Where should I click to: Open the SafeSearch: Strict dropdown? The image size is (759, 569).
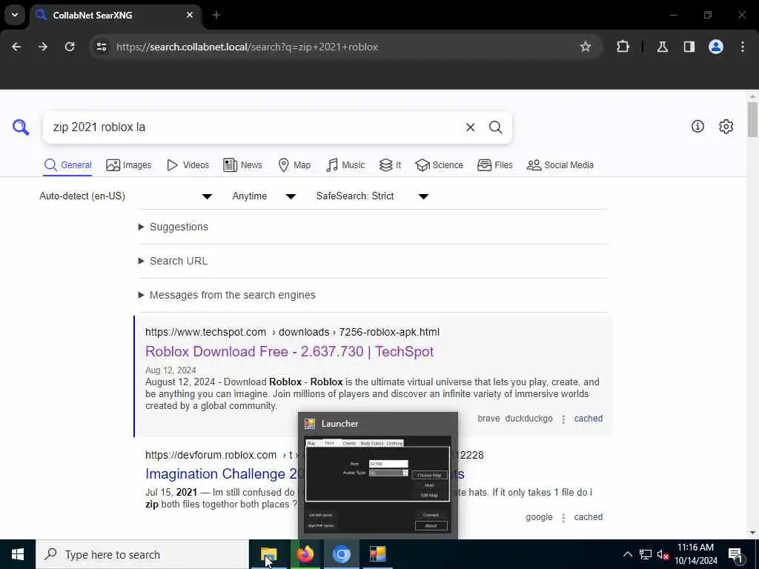click(372, 196)
